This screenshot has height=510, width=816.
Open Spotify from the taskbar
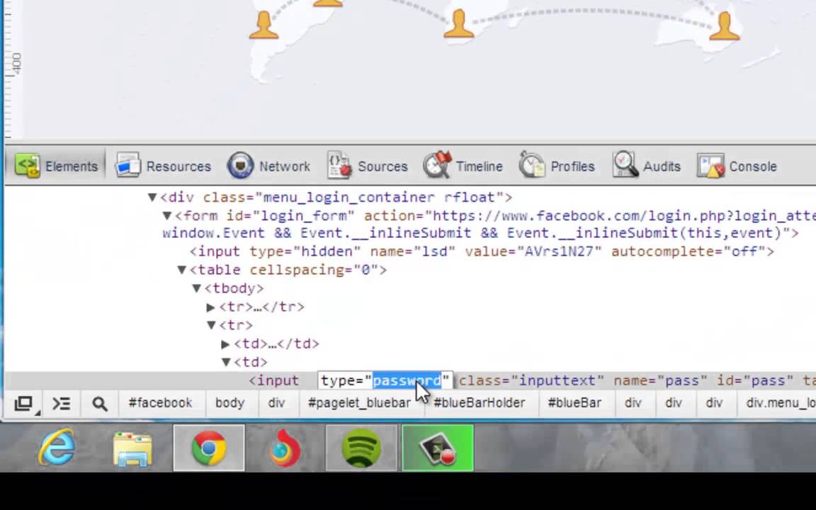[361, 448]
